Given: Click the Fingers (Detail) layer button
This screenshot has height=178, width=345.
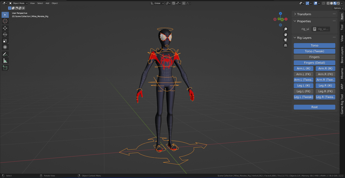Looking at the screenshot, I should coord(314,63).
